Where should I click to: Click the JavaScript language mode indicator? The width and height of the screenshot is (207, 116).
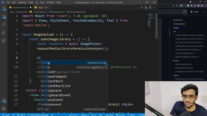pos(109,115)
